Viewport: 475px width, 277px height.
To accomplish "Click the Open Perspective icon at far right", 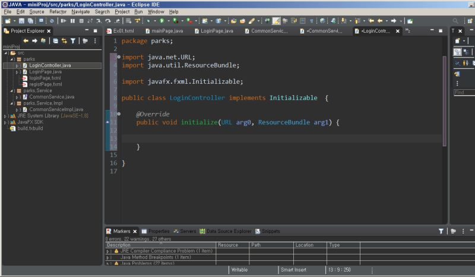I will click(470, 21).
